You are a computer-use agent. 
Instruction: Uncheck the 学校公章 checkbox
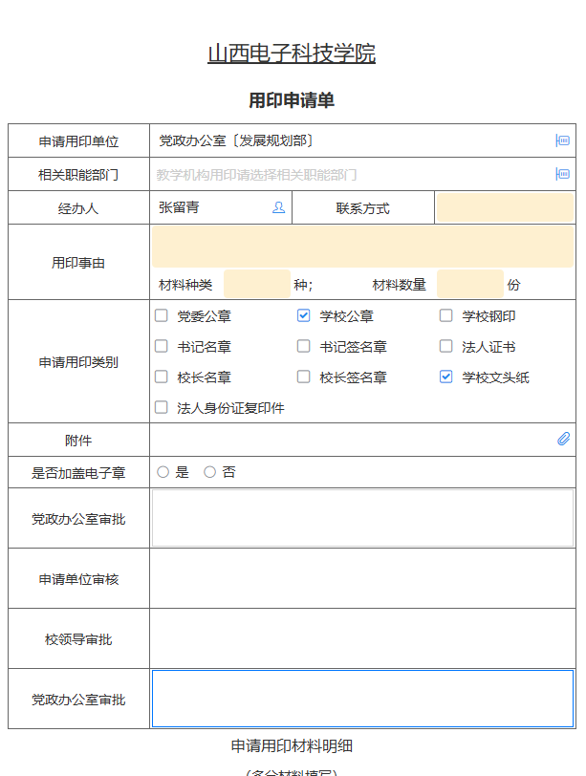pyautogui.click(x=303, y=315)
